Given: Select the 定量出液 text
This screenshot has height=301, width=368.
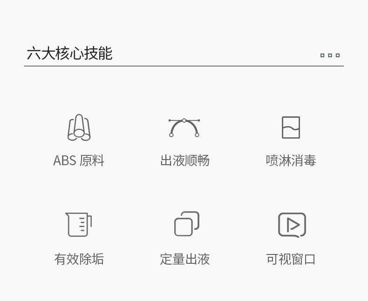Looking at the screenshot, I should (185, 259).
